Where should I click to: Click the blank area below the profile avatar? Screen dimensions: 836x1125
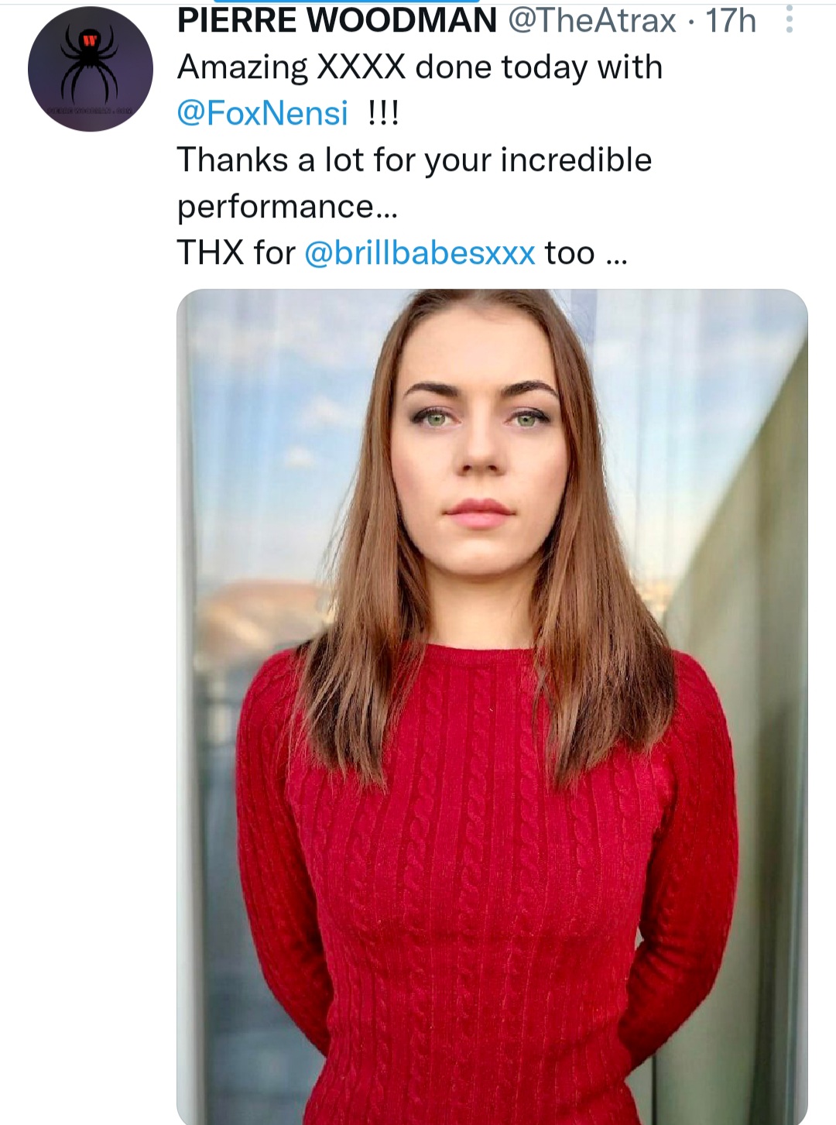[x=89, y=387]
